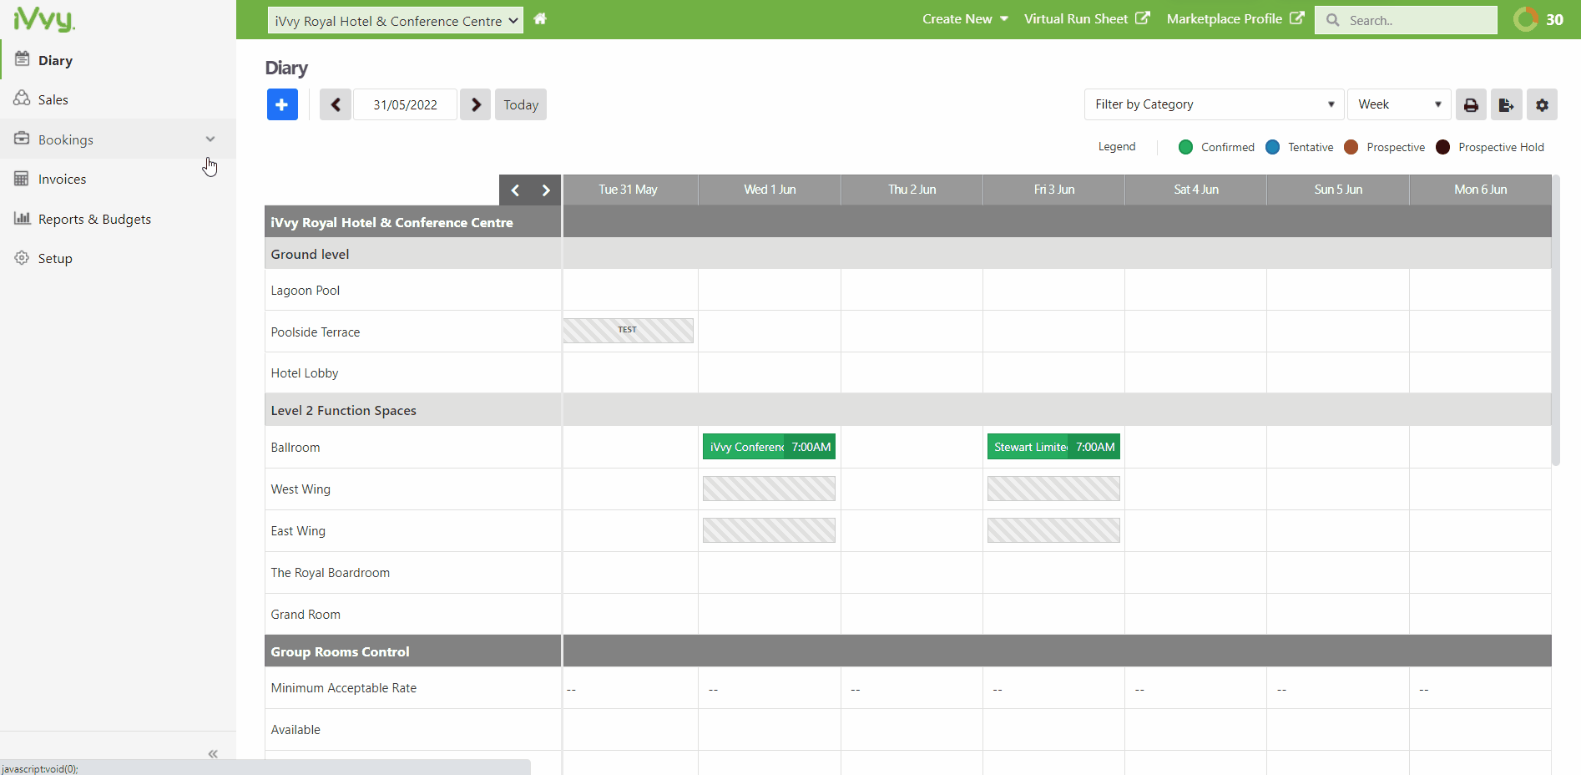Go to previous date arrow beside date field
Viewport: 1581px width, 775px height.
click(x=336, y=104)
